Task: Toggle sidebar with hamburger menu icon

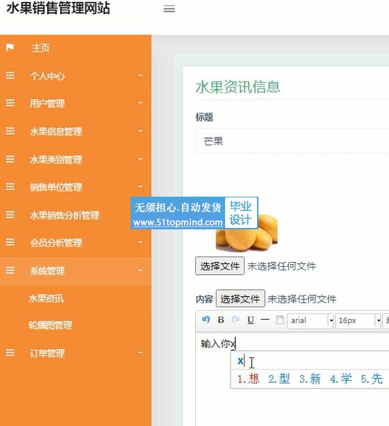Action: click(169, 9)
